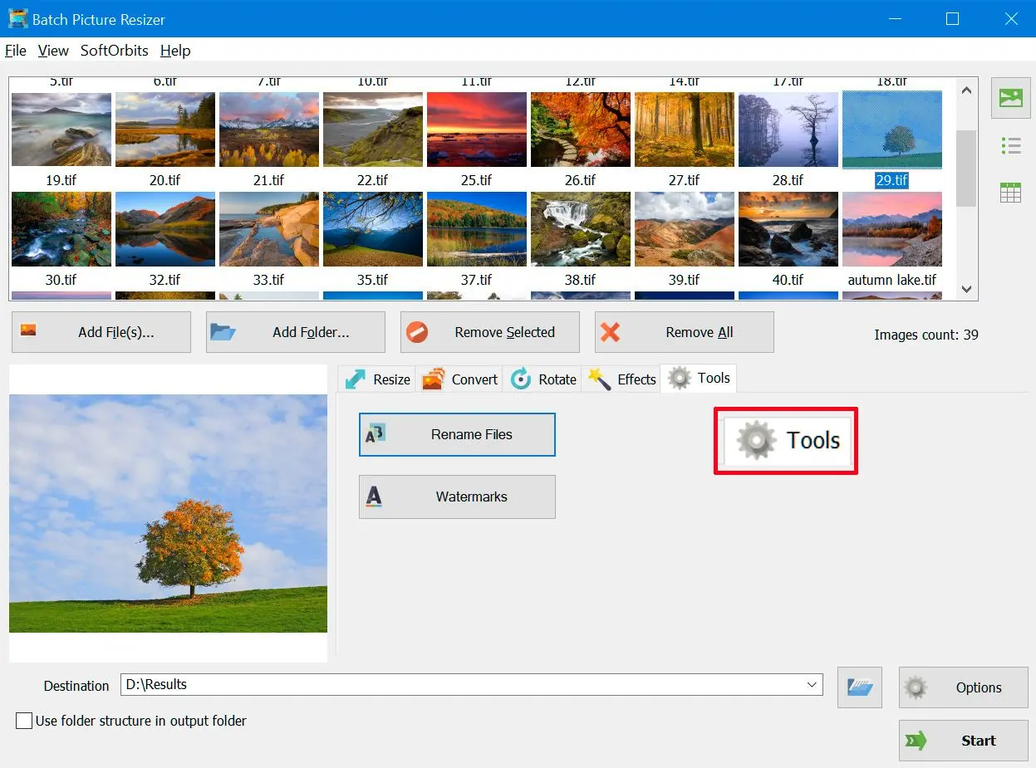Click the Images count: 39 text

click(926, 335)
